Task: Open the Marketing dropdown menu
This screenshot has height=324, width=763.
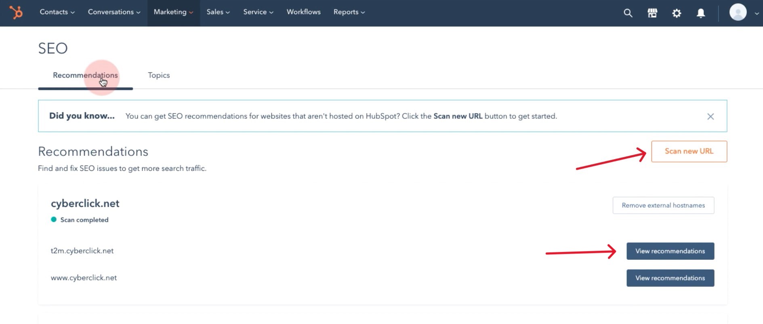Action: [173, 12]
